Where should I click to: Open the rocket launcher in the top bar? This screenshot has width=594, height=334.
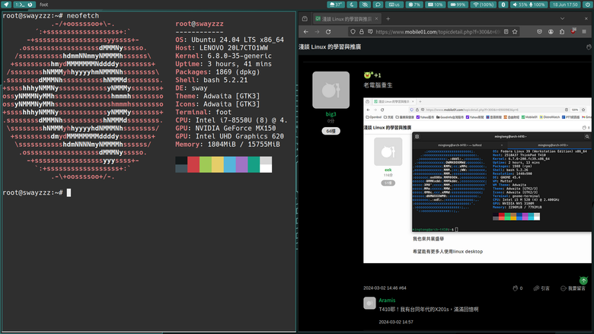coord(6,5)
